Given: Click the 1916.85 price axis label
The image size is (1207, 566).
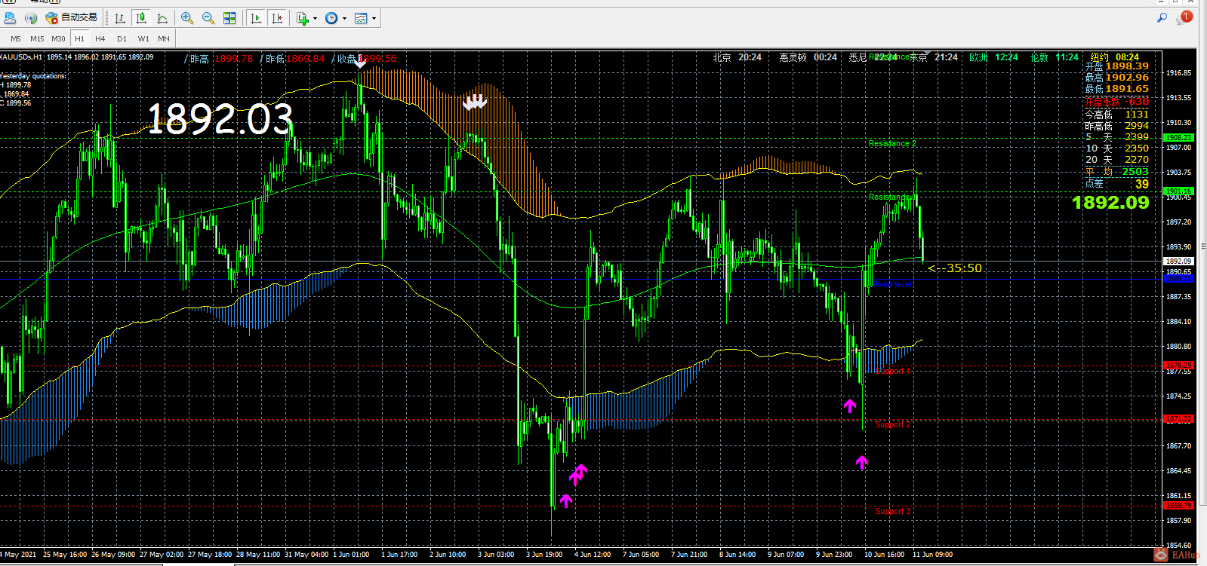Looking at the screenshot, I should point(1179,73).
